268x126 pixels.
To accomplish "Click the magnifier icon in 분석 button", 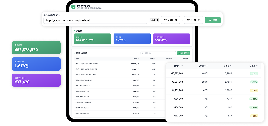I will tap(210, 20).
